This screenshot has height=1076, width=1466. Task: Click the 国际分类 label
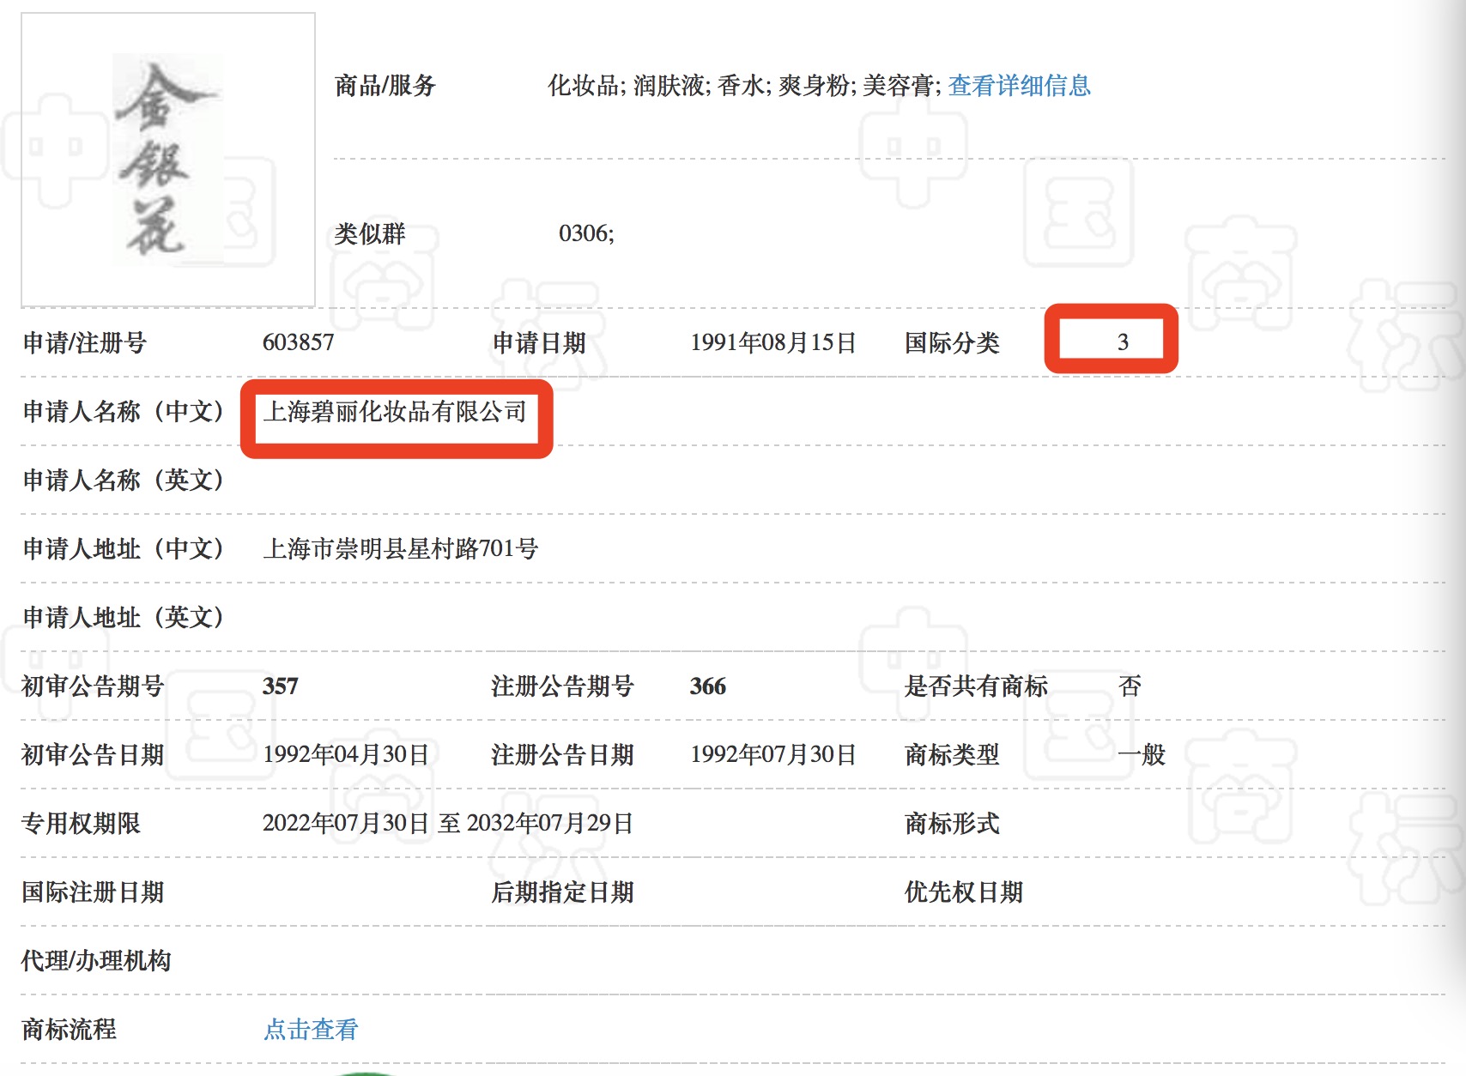[x=952, y=342]
